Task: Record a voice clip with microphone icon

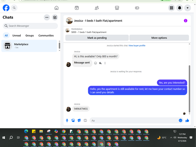Action: click(x=67, y=120)
